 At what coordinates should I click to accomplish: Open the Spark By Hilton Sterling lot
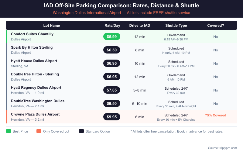coord(32,47)
